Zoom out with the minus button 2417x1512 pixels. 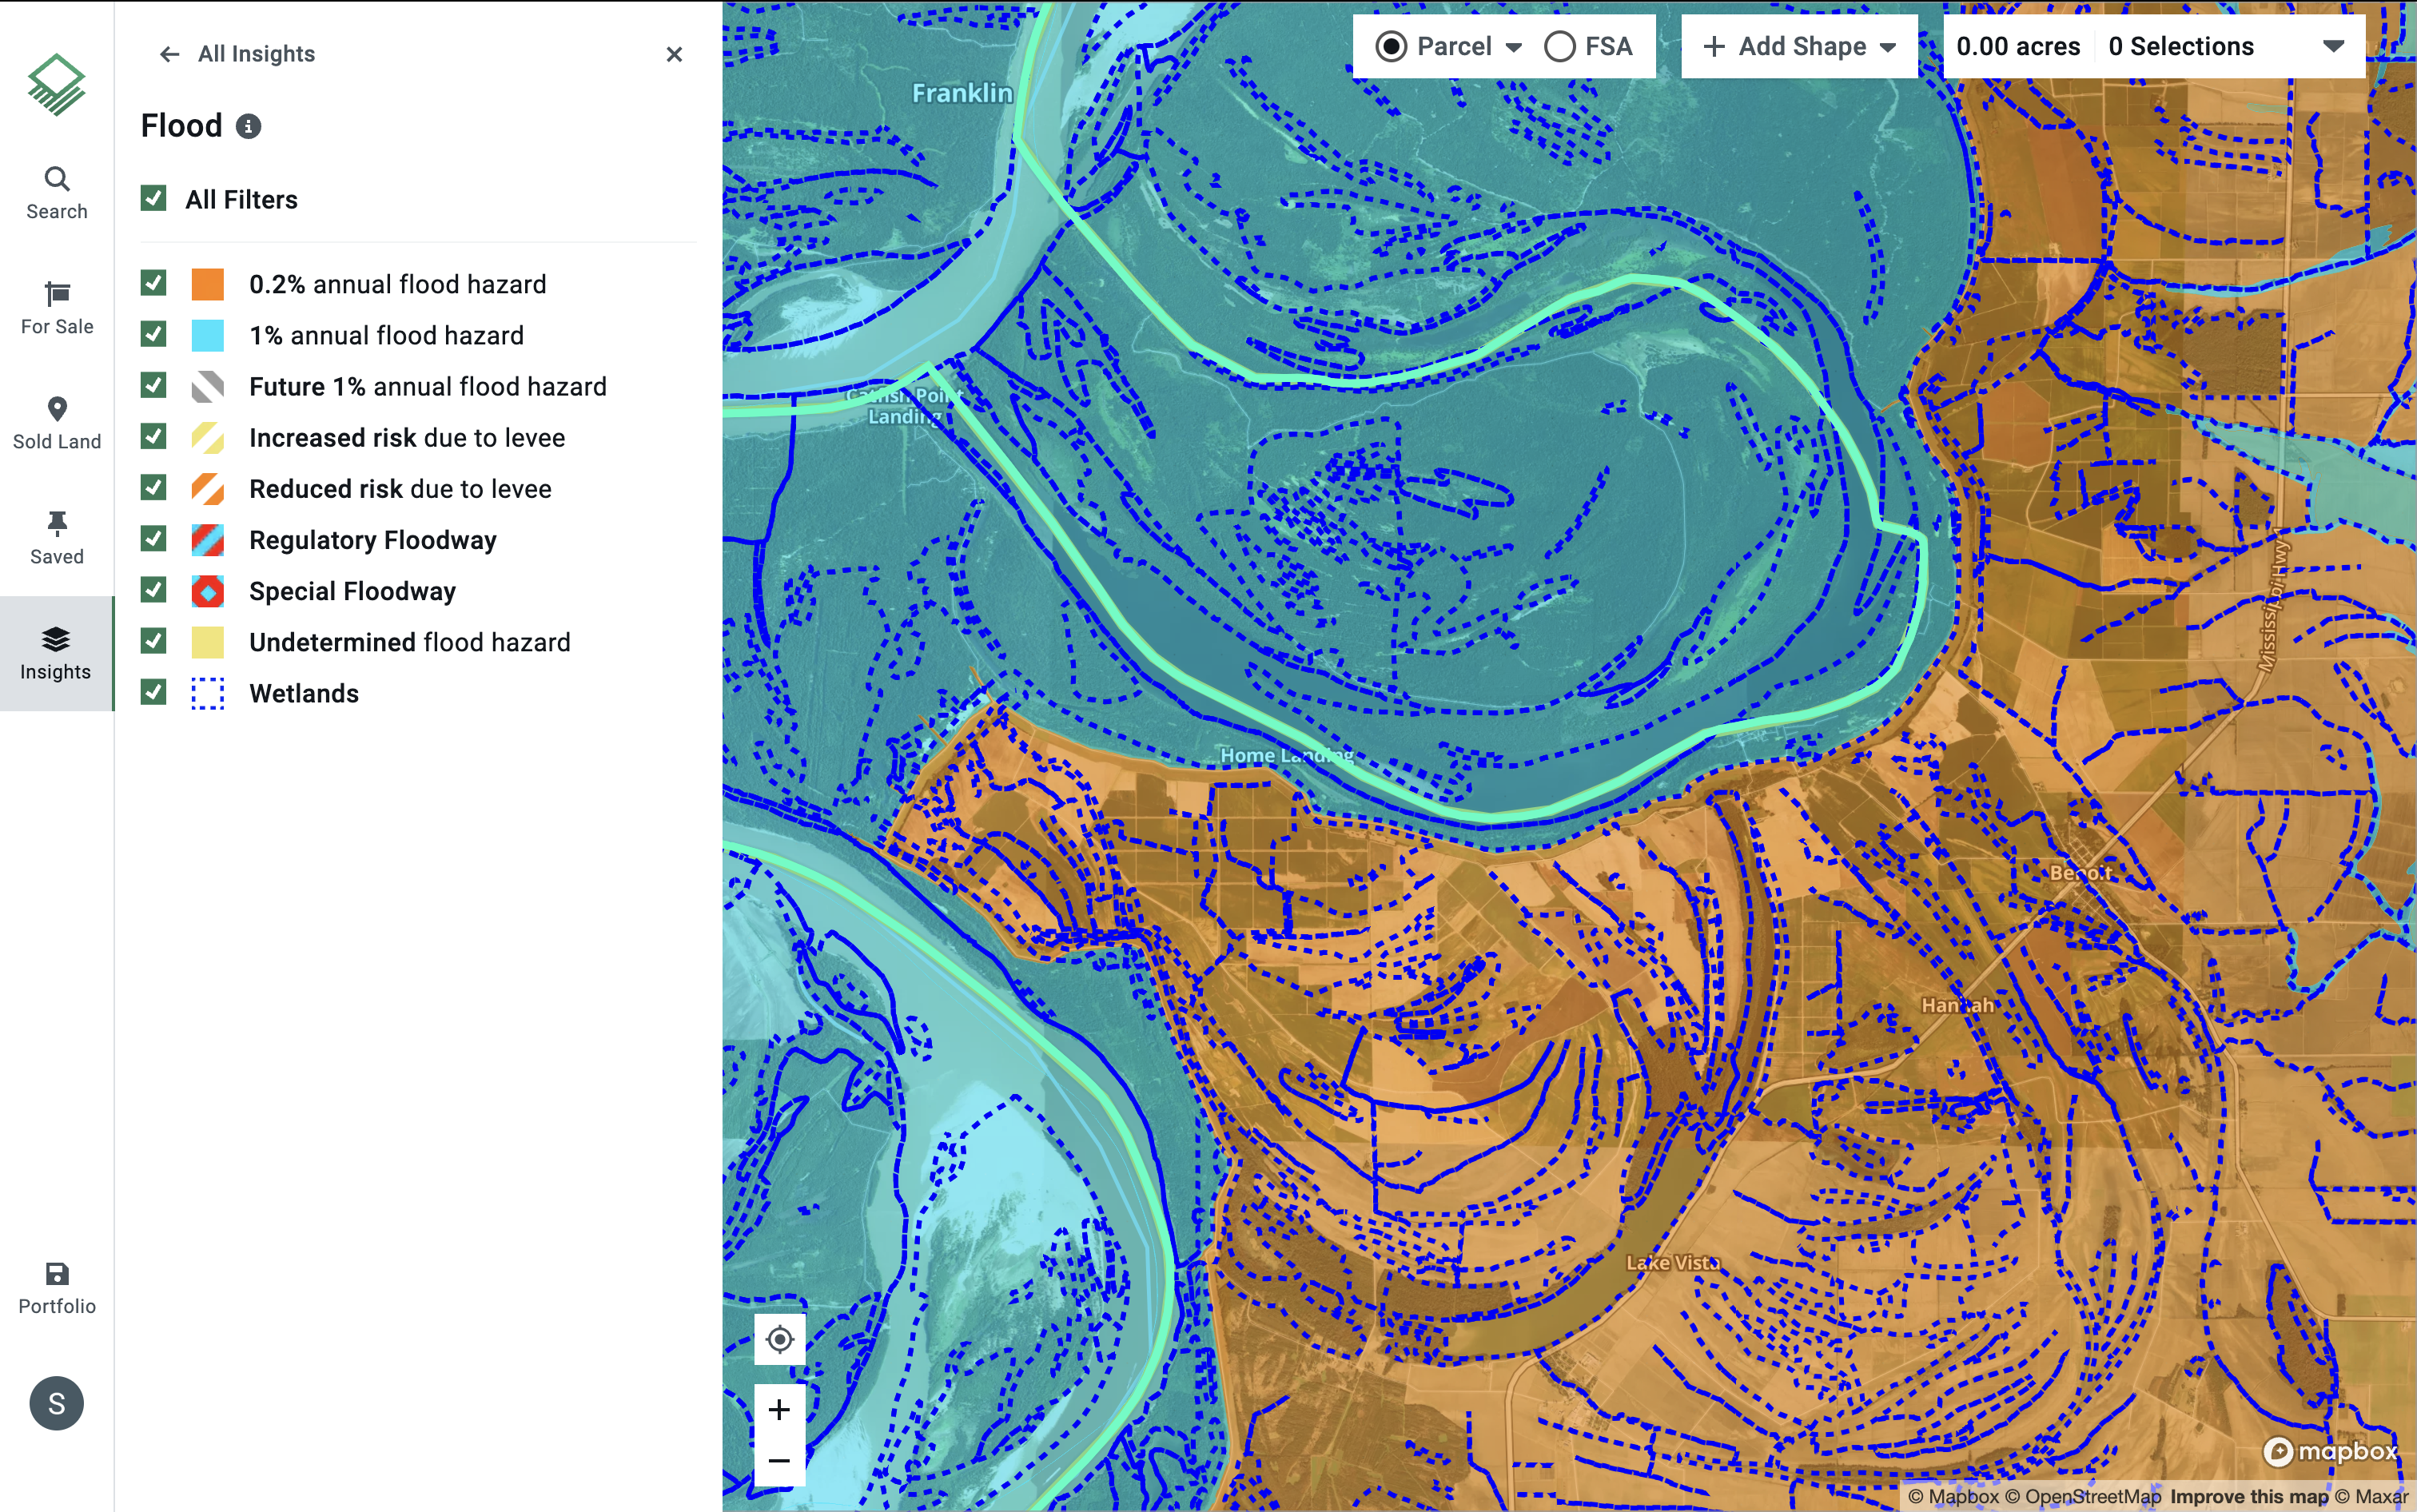779,1460
